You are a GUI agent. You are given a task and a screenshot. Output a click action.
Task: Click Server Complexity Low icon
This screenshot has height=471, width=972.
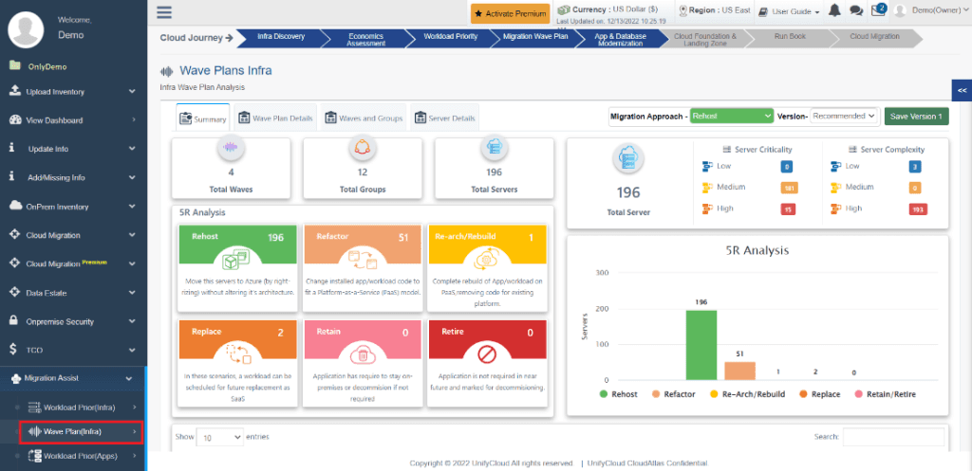[x=837, y=165]
